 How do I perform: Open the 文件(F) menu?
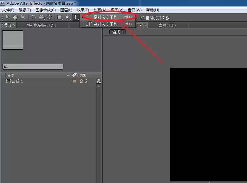point(8,10)
